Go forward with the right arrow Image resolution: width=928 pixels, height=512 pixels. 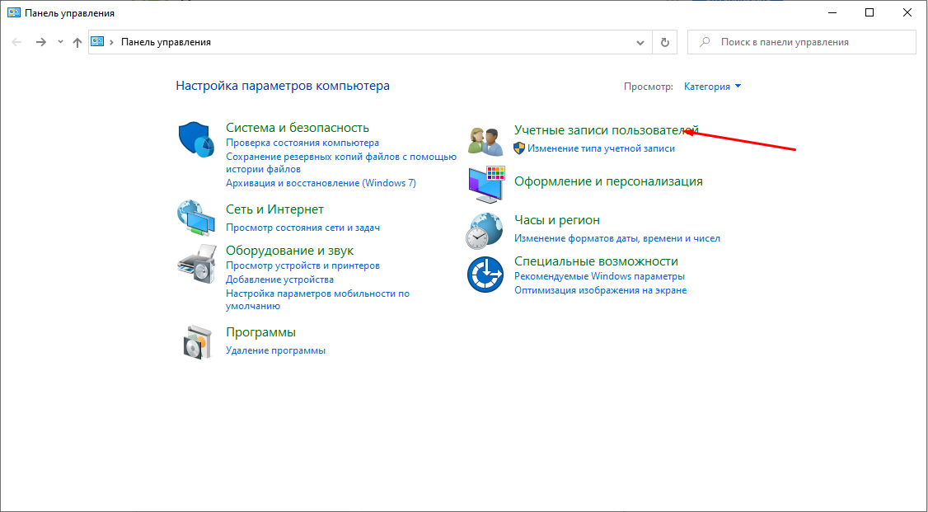(41, 42)
